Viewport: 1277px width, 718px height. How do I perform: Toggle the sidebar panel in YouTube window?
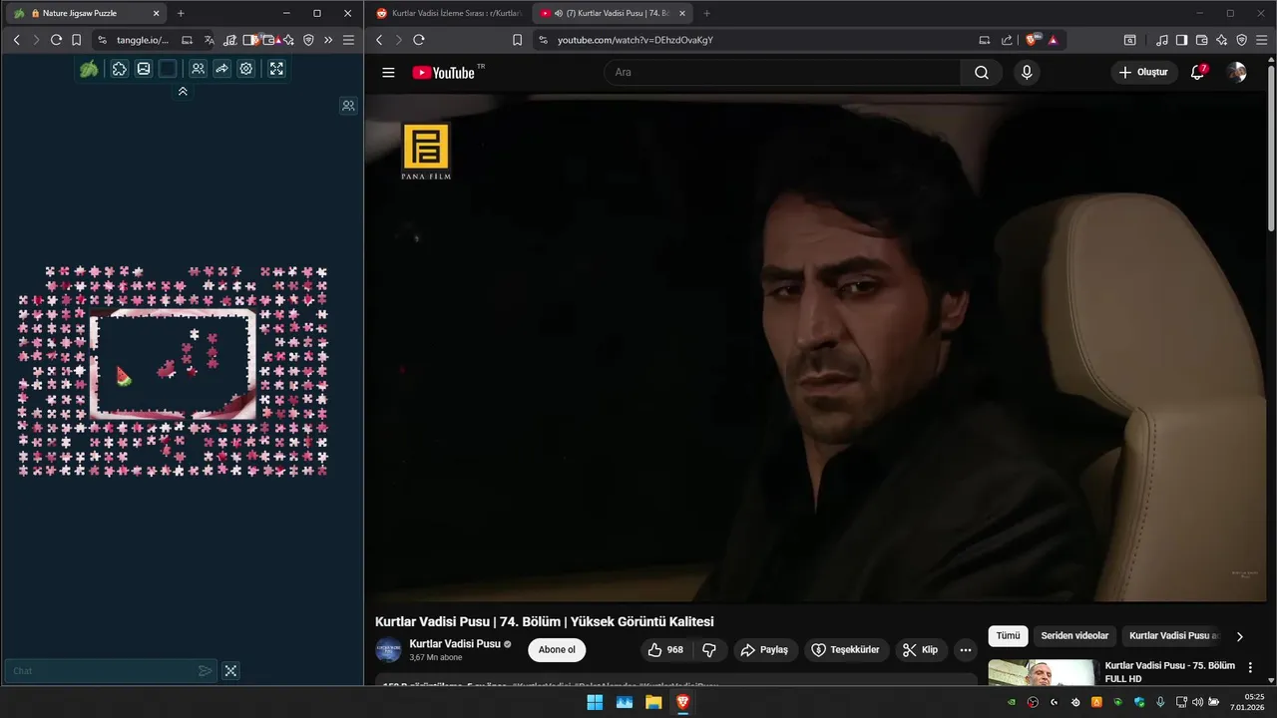pyautogui.click(x=1181, y=40)
